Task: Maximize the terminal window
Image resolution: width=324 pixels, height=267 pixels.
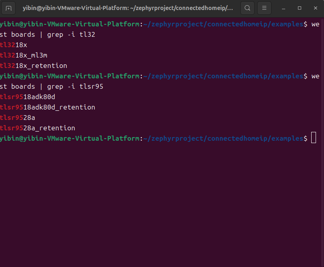Action: (x=300, y=8)
